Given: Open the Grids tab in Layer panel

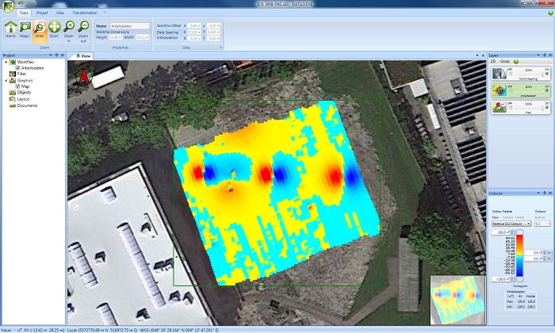Looking at the screenshot, I should click(504, 61).
